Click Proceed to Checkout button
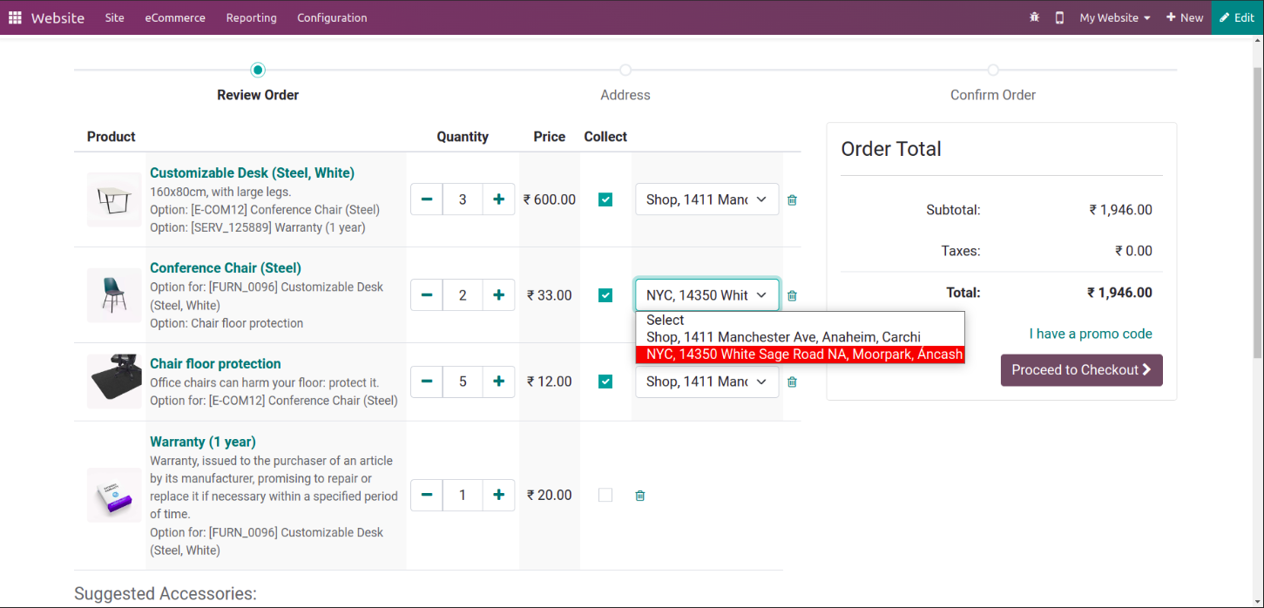Screen dimensions: 1264x608 (x=1081, y=370)
